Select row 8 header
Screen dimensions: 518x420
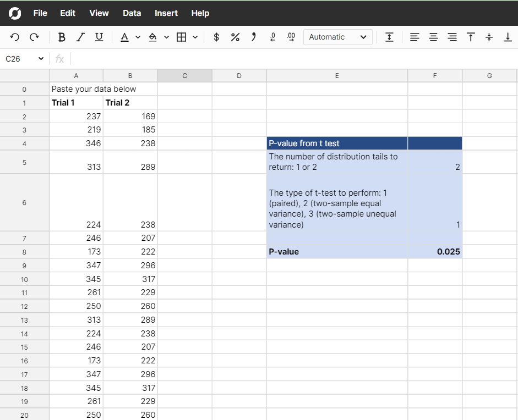[x=24, y=252]
